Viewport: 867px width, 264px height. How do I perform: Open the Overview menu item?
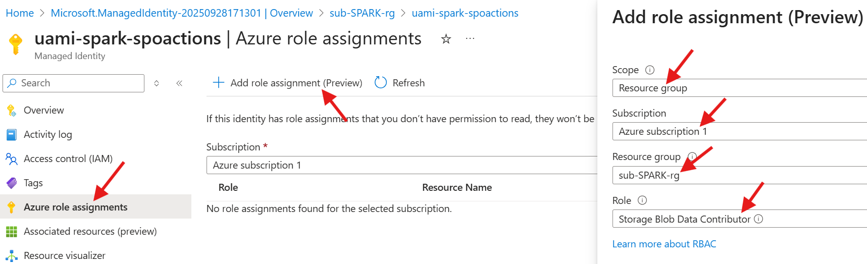(44, 110)
